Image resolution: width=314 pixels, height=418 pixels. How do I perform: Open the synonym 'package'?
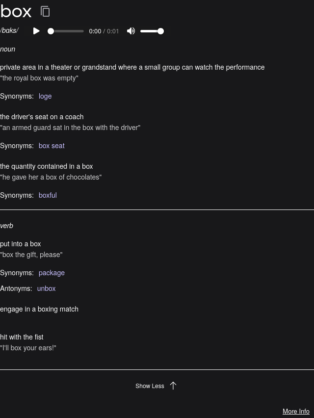[x=52, y=273]
